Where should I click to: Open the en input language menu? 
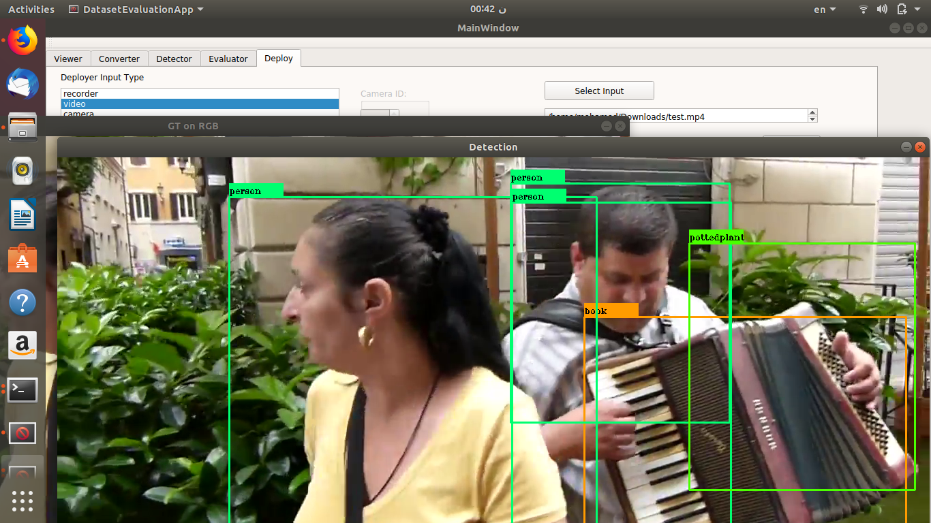tap(823, 10)
